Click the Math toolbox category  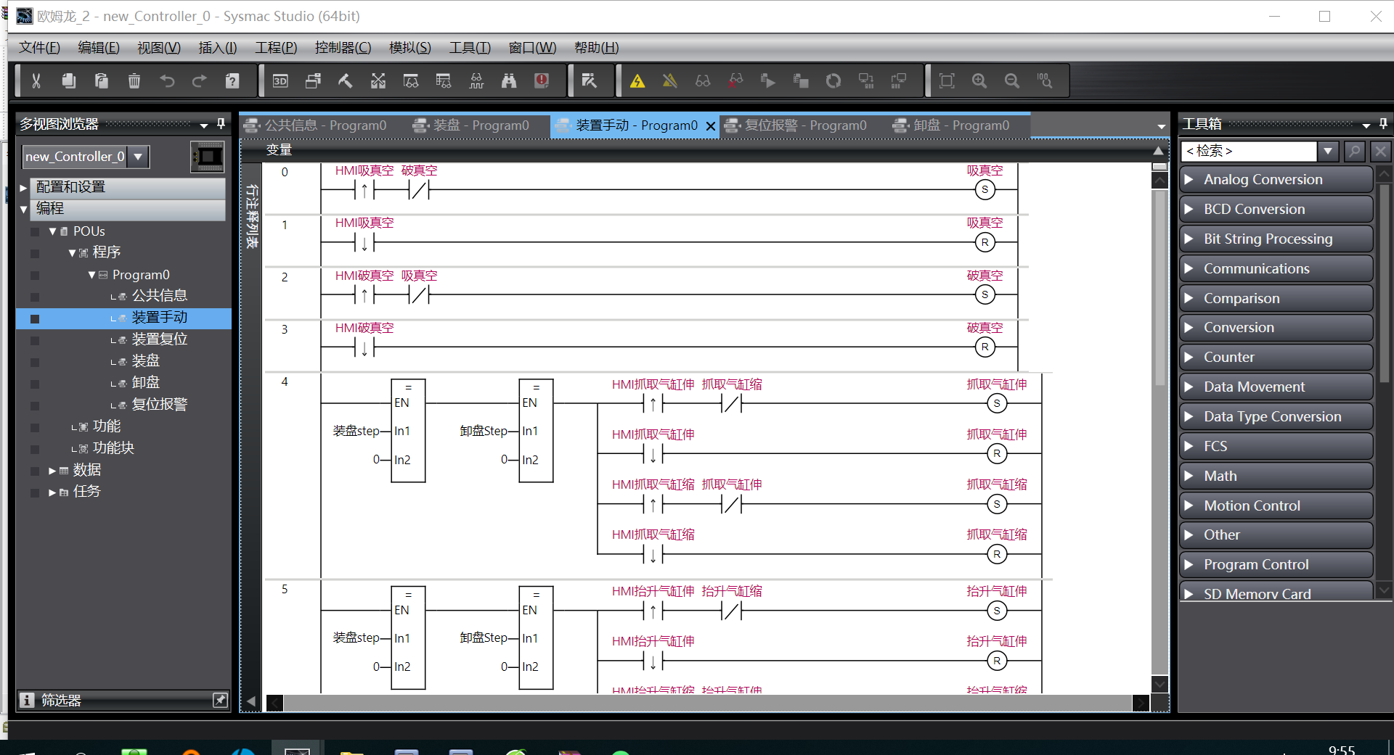coord(1276,476)
